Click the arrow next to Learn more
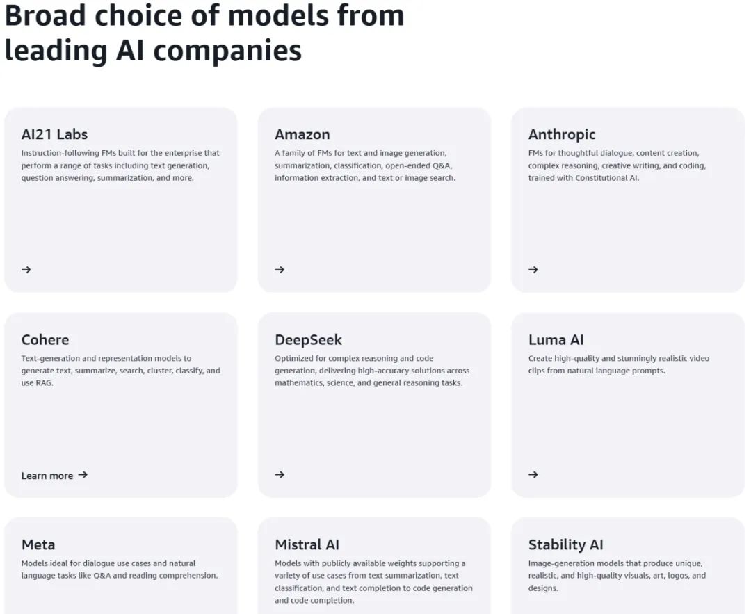The height and width of the screenshot is (614, 751). (x=83, y=475)
